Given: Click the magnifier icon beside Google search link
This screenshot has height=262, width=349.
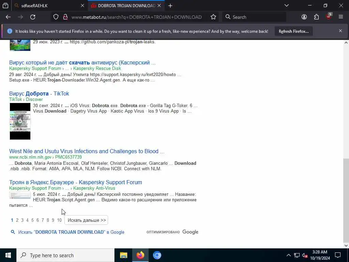Looking at the screenshot, I should pyautogui.click(x=13, y=232).
